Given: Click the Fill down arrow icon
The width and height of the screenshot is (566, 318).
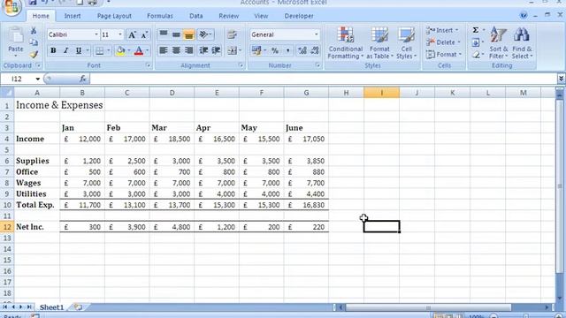Looking at the screenshot, I should (476, 42).
